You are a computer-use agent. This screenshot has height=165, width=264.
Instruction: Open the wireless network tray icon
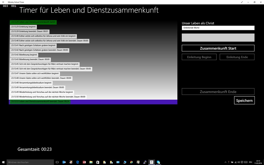(235, 162)
